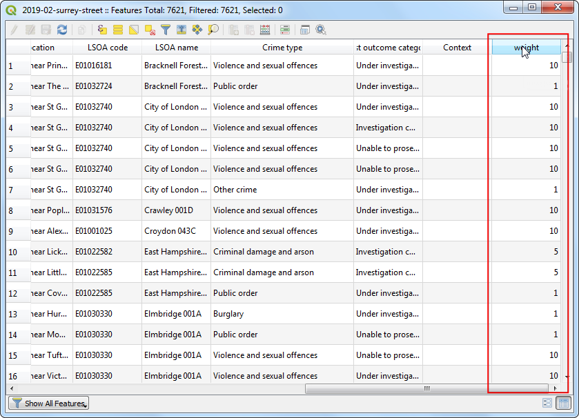Image resolution: width=579 pixels, height=418 pixels.
Task: Open the Show All Features filter dropdown
Action: pos(48,404)
